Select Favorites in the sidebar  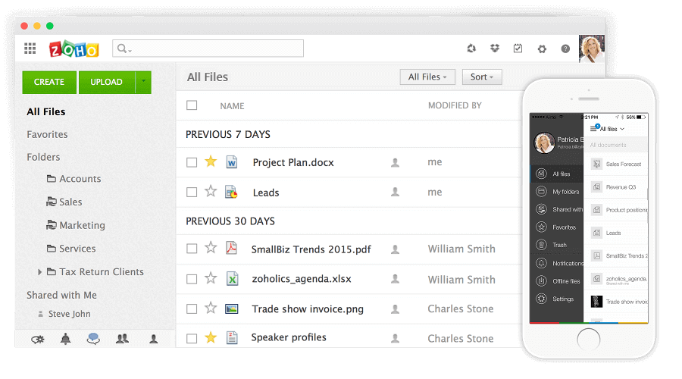click(x=47, y=134)
